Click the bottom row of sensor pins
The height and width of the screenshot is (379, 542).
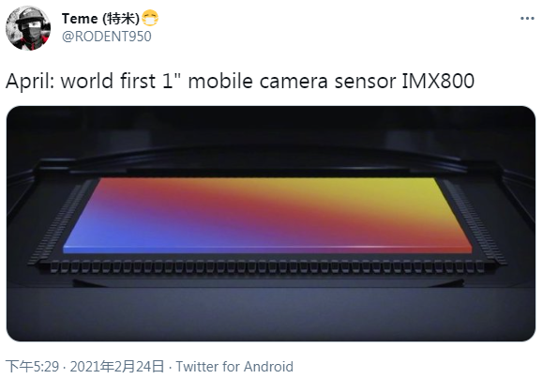266,267
